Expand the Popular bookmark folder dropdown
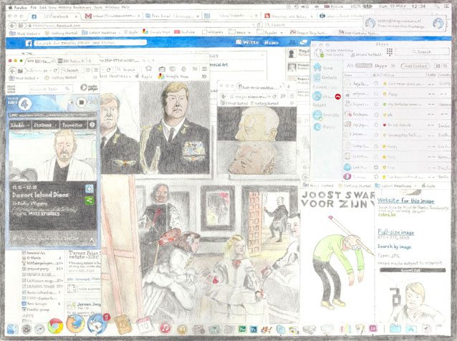Viewport: 457px width, 341px height. tap(270, 32)
